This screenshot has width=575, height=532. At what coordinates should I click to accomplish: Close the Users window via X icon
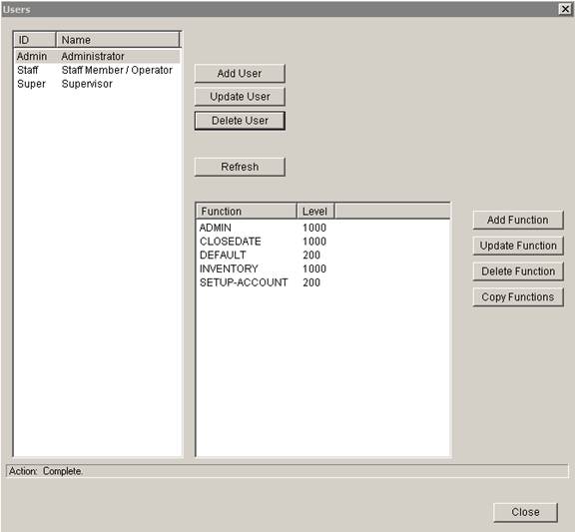565,9
